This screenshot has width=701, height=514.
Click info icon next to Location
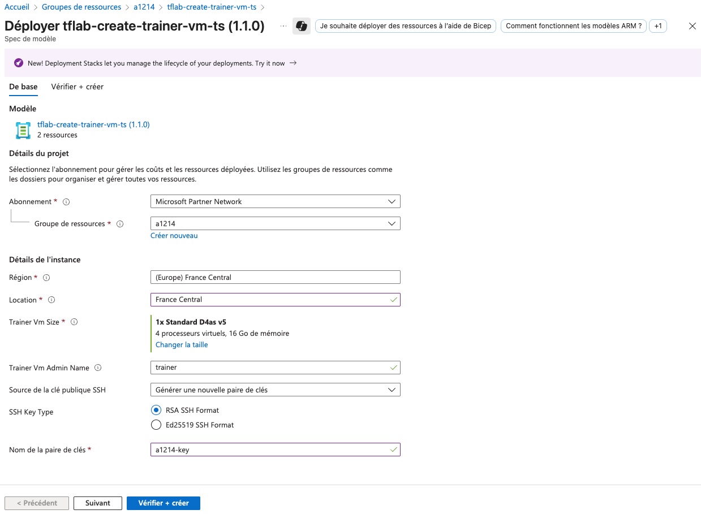[x=51, y=300]
